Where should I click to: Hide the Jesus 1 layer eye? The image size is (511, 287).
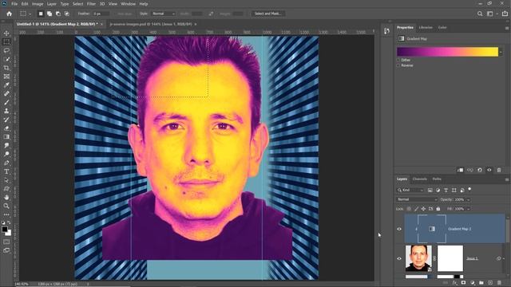tap(399, 258)
